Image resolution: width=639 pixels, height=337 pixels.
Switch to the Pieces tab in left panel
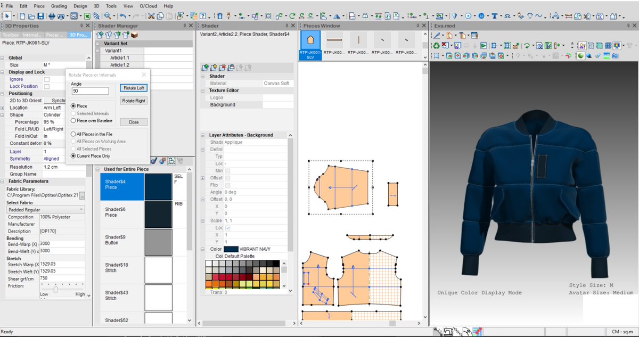coord(55,35)
